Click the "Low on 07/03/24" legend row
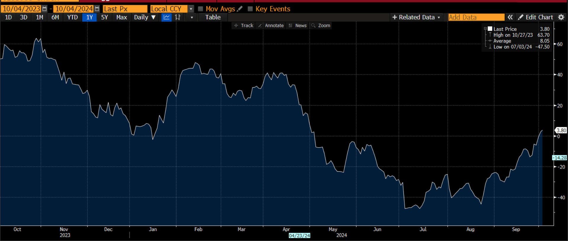 tap(512, 47)
